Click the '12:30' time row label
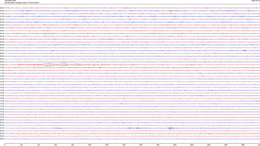Screen dimensions: 260x146 point(2,79)
